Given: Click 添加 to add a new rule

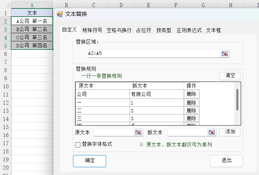Looking at the screenshot, I should pos(230,132).
